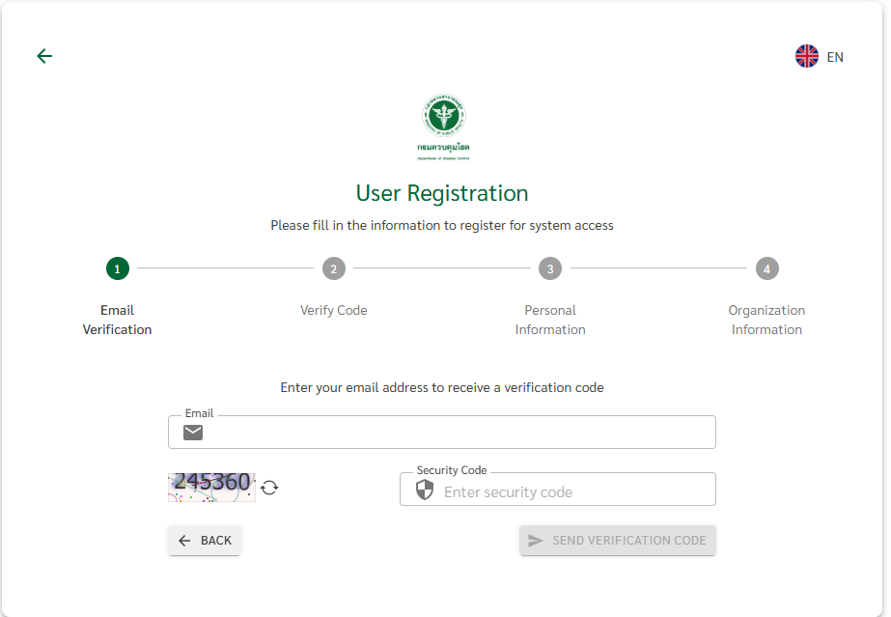Open the Email Verification step label
This screenshot has height=617, width=891.
coord(118,320)
